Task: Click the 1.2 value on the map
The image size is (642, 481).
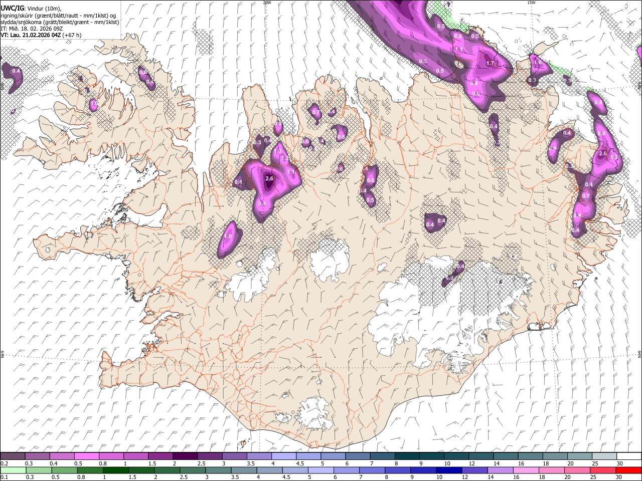Action: click(285, 158)
